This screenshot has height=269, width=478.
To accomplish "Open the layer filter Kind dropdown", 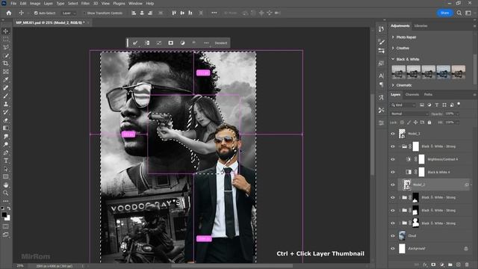I will pos(403,105).
